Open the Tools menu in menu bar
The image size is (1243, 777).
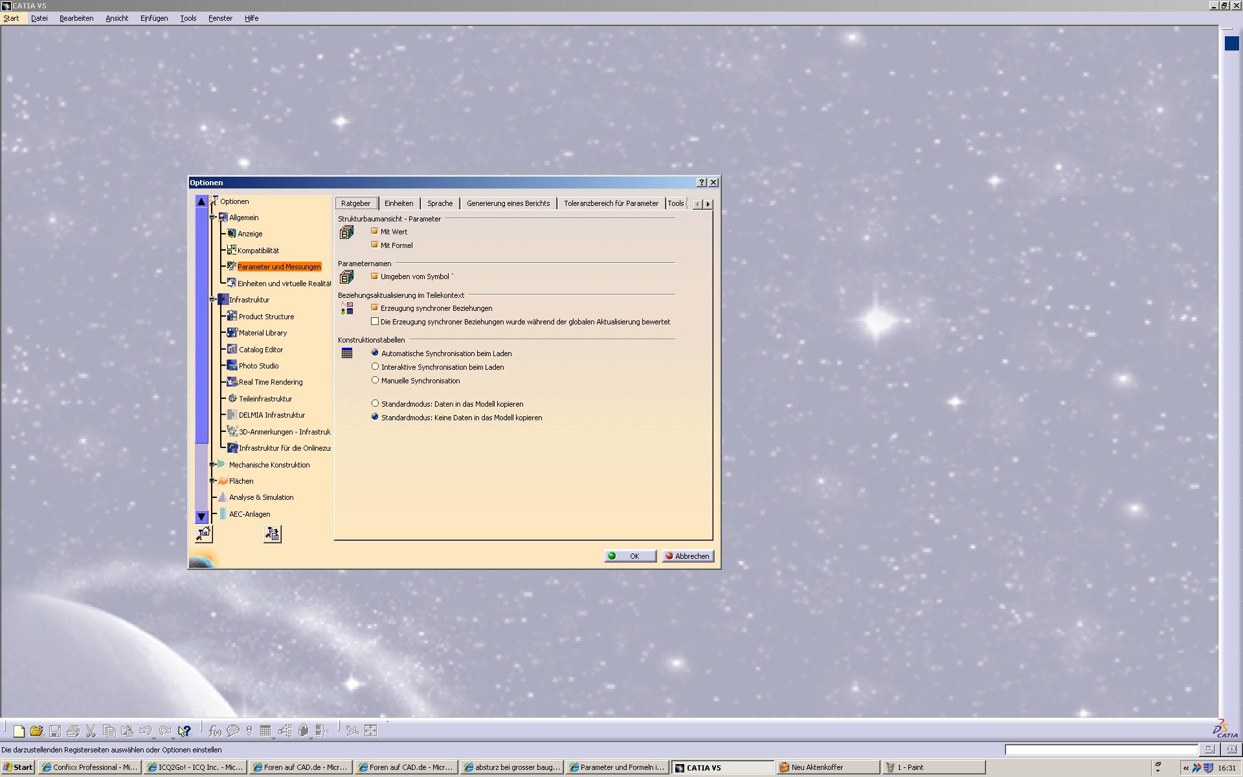(x=188, y=18)
